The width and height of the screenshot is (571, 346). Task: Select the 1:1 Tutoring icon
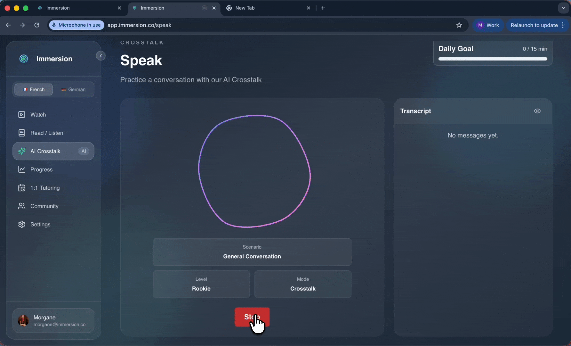click(21, 188)
